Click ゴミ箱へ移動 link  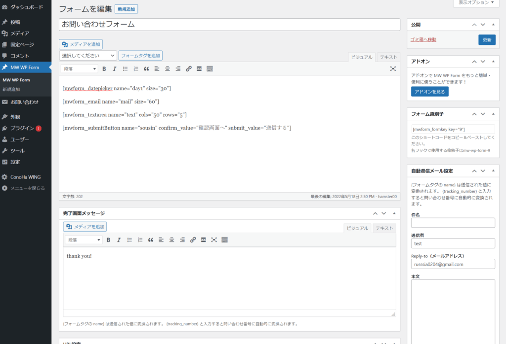[423, 39]
